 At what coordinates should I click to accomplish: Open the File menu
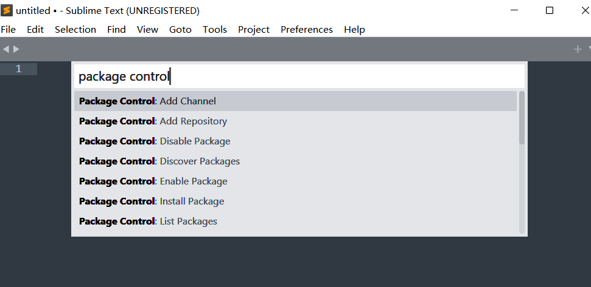(9, 29)
